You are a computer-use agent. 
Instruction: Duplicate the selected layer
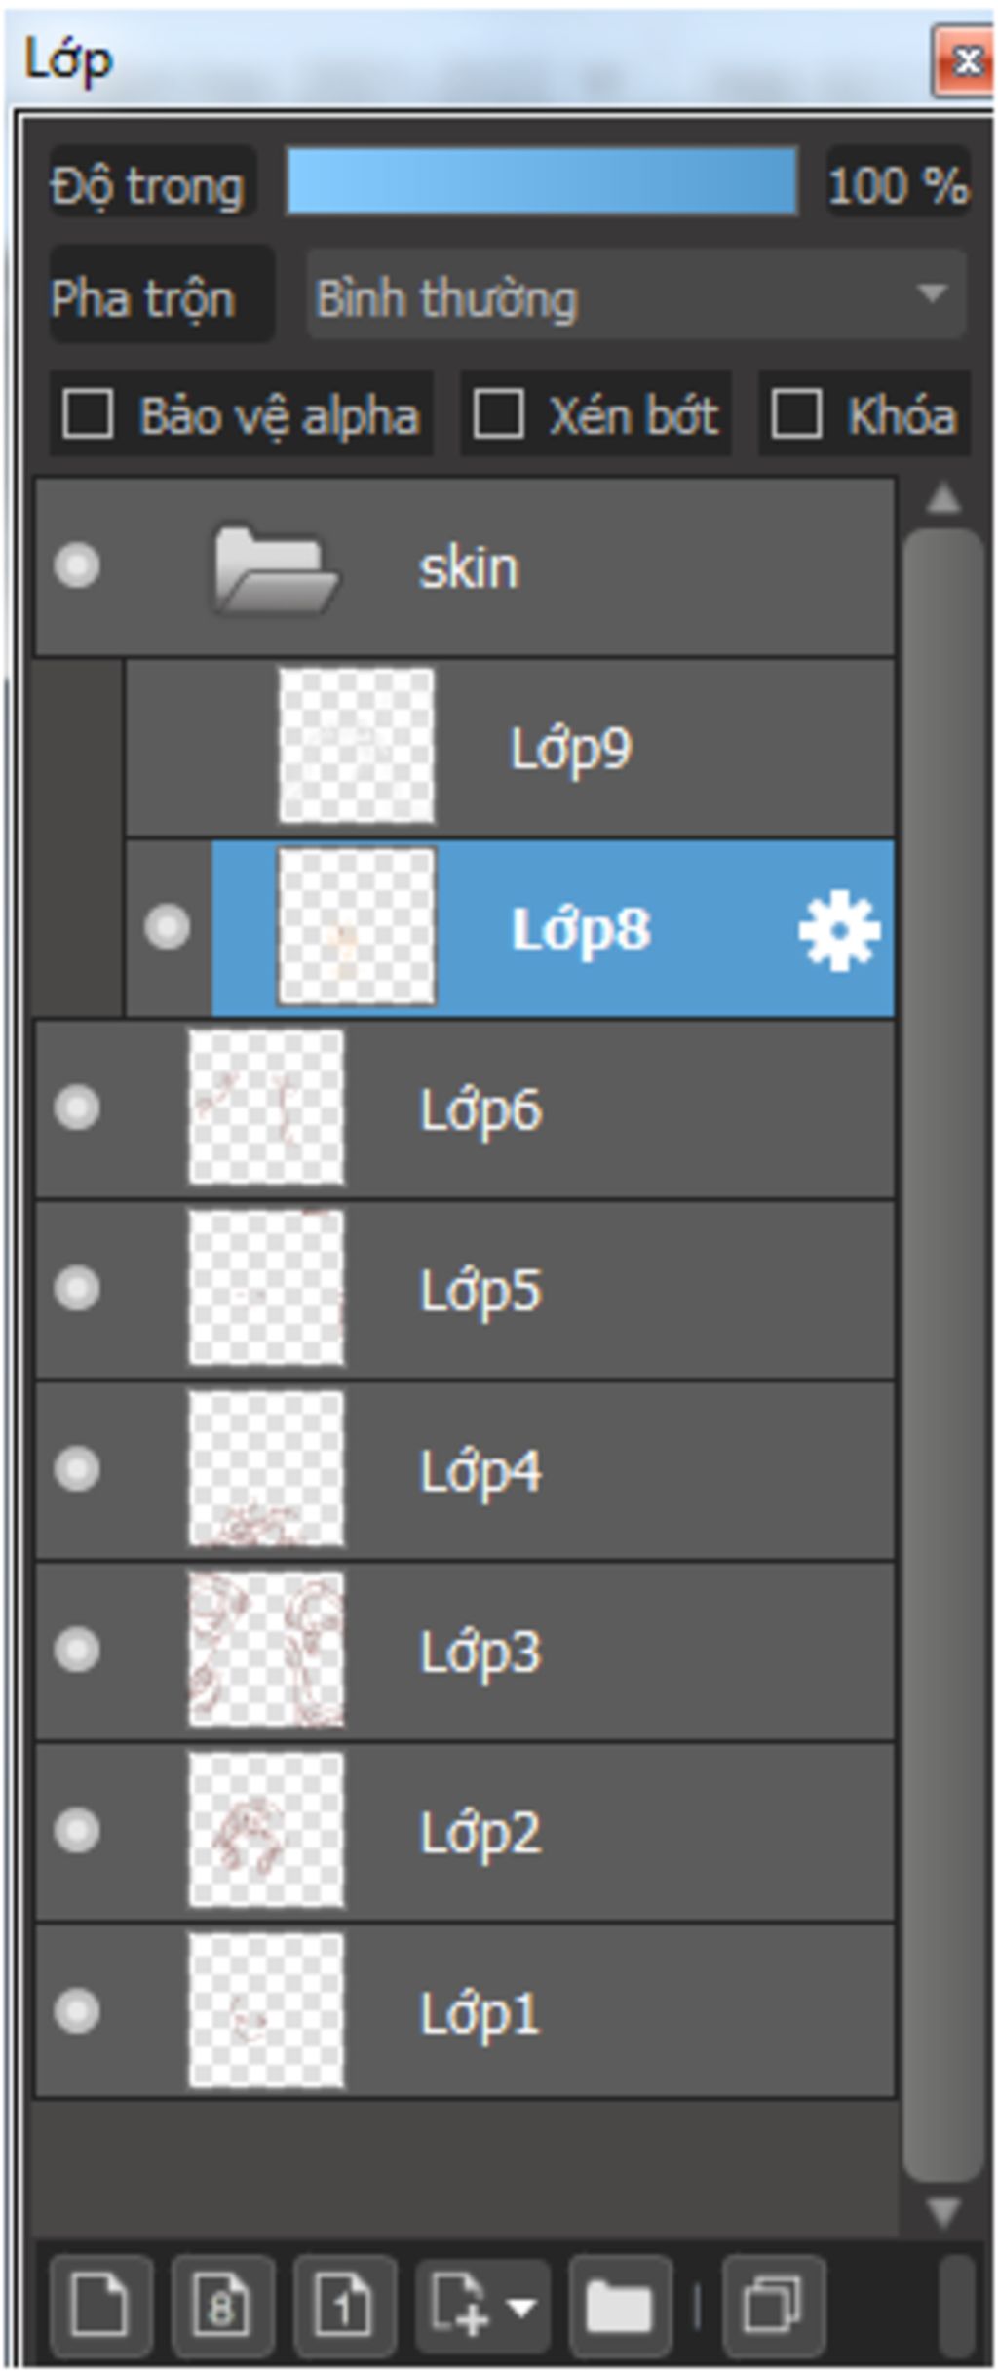pyautogui.click(x=773, y=2307)
